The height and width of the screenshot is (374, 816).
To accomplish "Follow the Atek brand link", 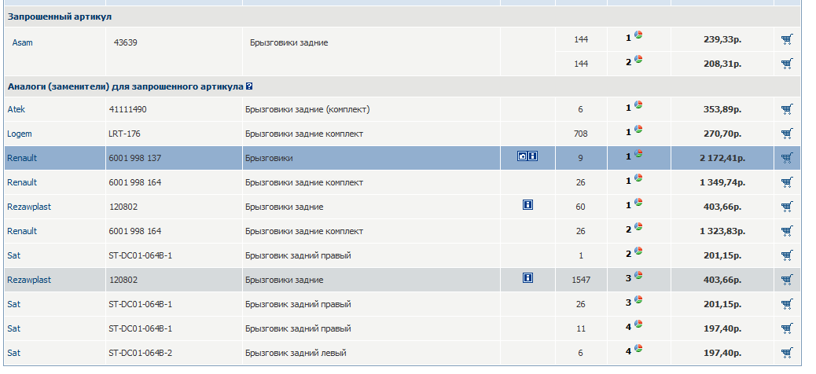I will [x=17, y=109].
